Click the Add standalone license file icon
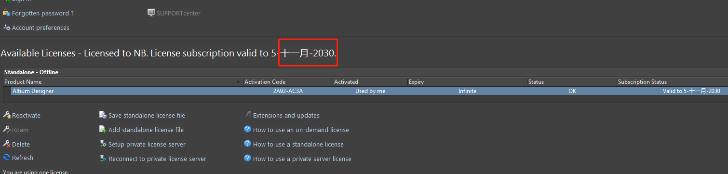Screen dimensions: 728x174 click(103, 130)
